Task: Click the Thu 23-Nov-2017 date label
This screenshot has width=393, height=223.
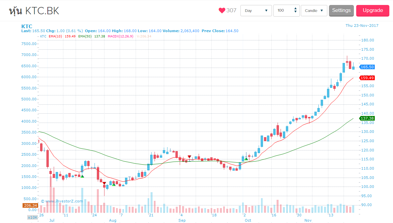Action: [x=362, y=26]
